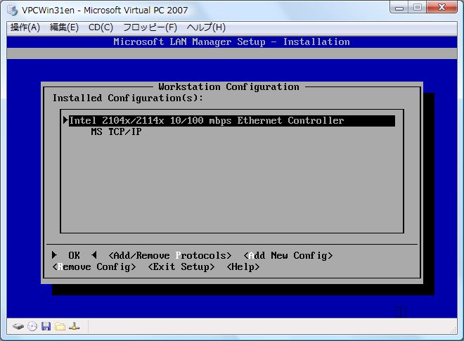The width and height of the screenshot is (464, 341).
Task: Click the network adapter status icon
Action: click(x=74, y=326)
